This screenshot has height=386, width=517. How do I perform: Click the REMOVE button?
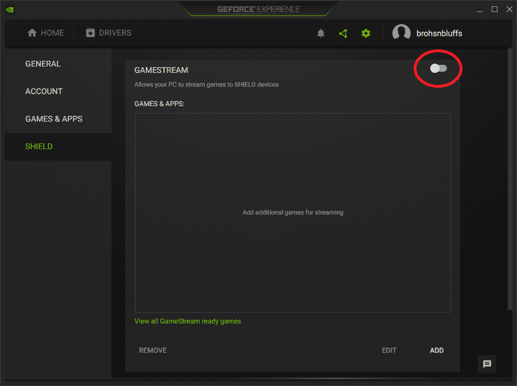153,350
